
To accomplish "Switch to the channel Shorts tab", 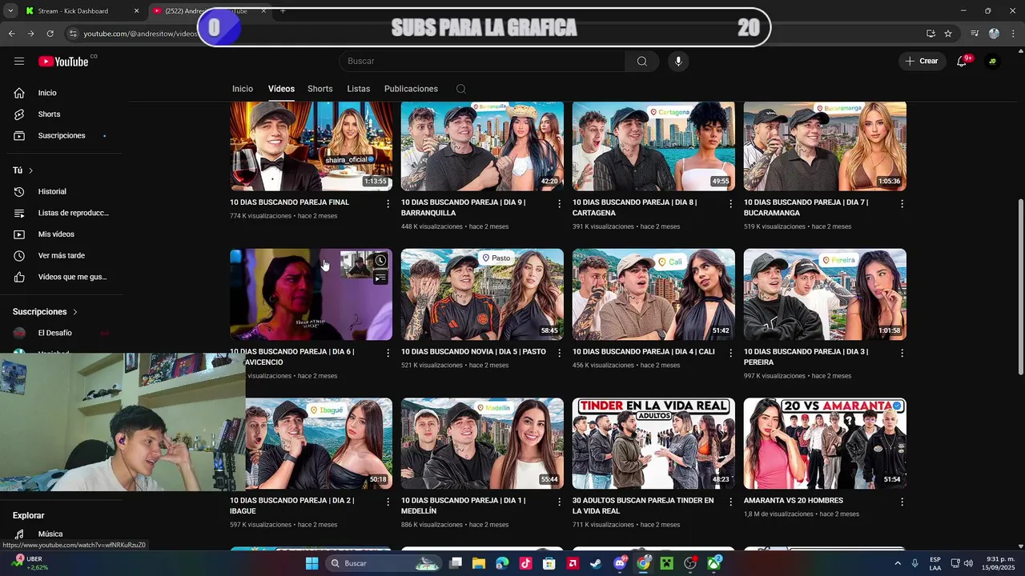I will click(320, 89).
